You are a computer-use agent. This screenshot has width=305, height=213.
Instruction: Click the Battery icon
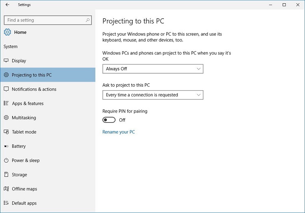[x=6, y=146]
